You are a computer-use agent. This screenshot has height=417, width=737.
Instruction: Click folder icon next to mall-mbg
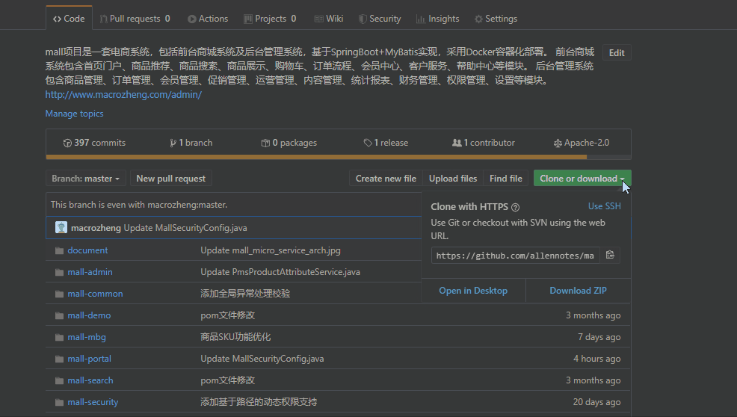59,337
